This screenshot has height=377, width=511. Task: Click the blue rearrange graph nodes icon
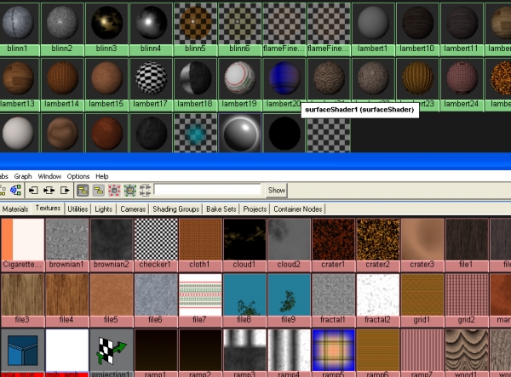pos(15,190)
